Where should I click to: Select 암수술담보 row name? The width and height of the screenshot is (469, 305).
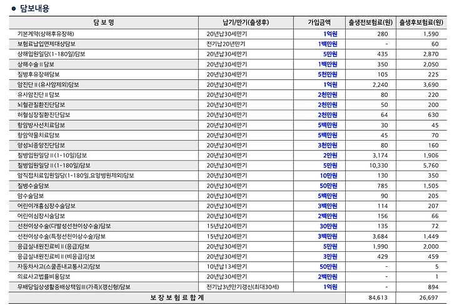click(x=31, y=196)
